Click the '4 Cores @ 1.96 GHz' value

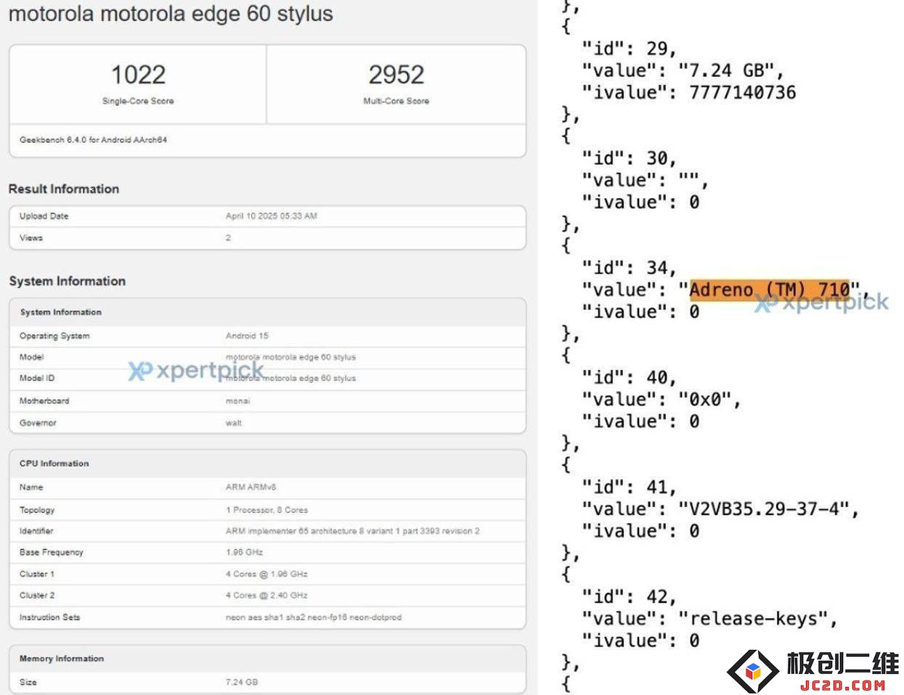coord(266,574)
